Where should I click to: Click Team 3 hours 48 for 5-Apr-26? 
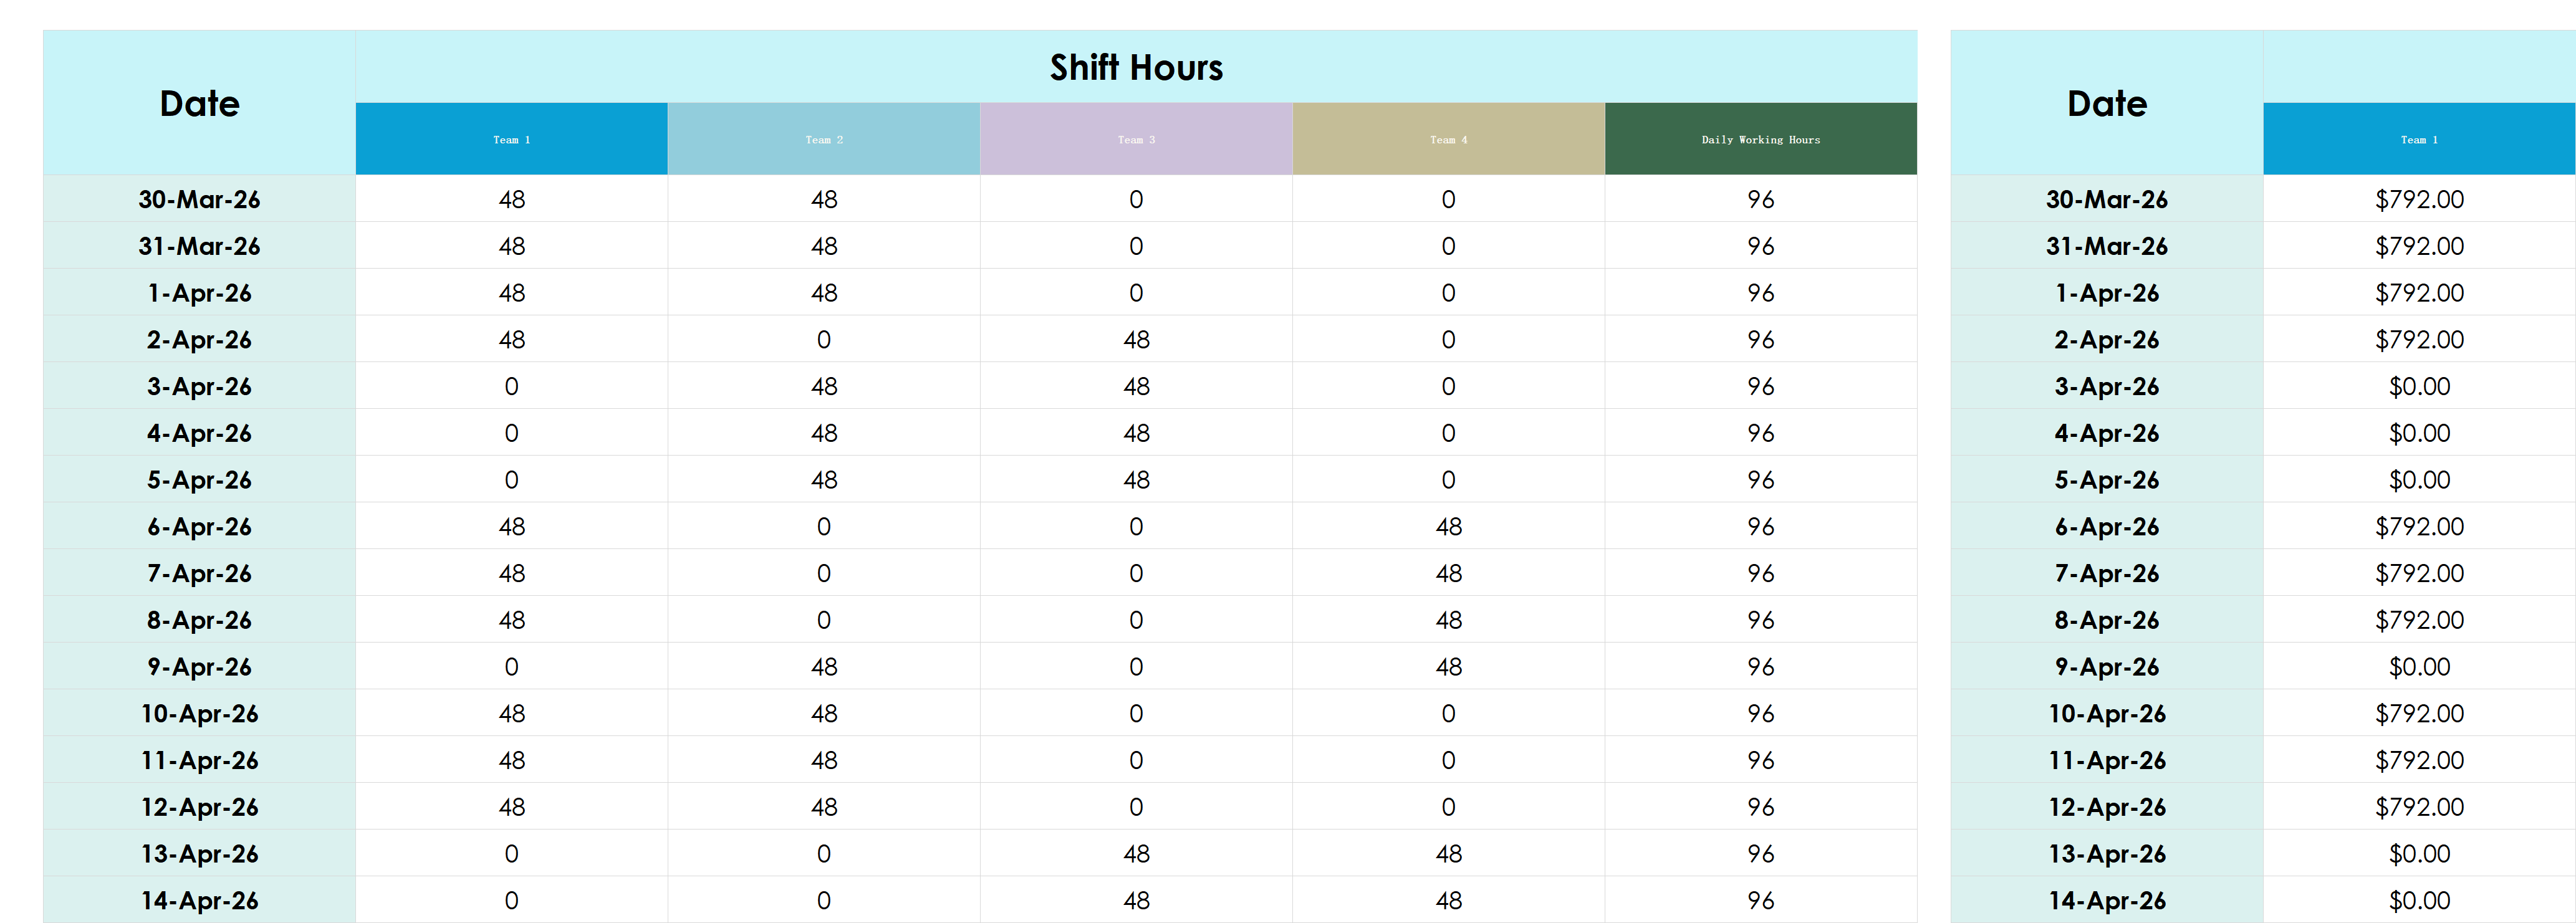(1136, 480)
